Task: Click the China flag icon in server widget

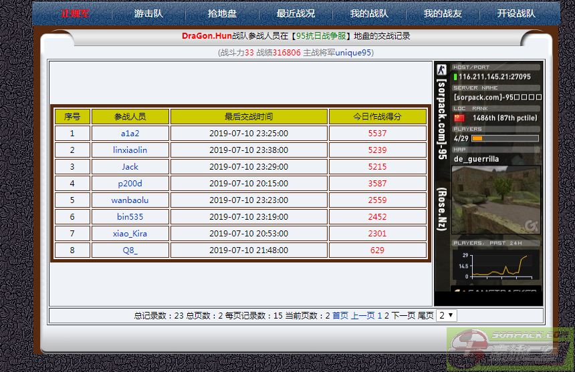Action: tap(459, 118)
